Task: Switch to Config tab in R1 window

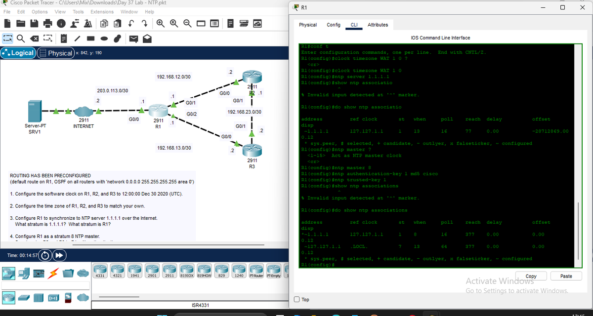Action: [334, 25]
